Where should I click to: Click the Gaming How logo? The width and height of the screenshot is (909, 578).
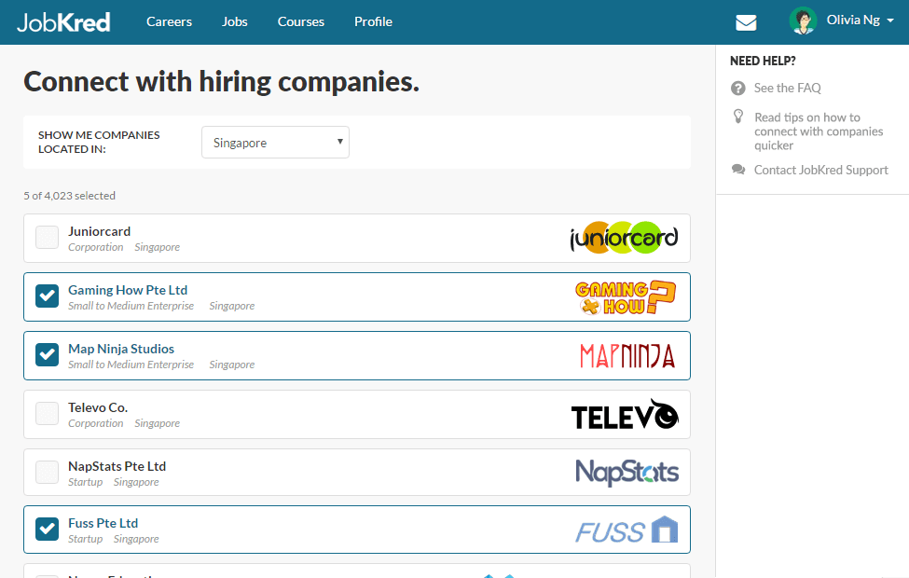coord(626,297)
